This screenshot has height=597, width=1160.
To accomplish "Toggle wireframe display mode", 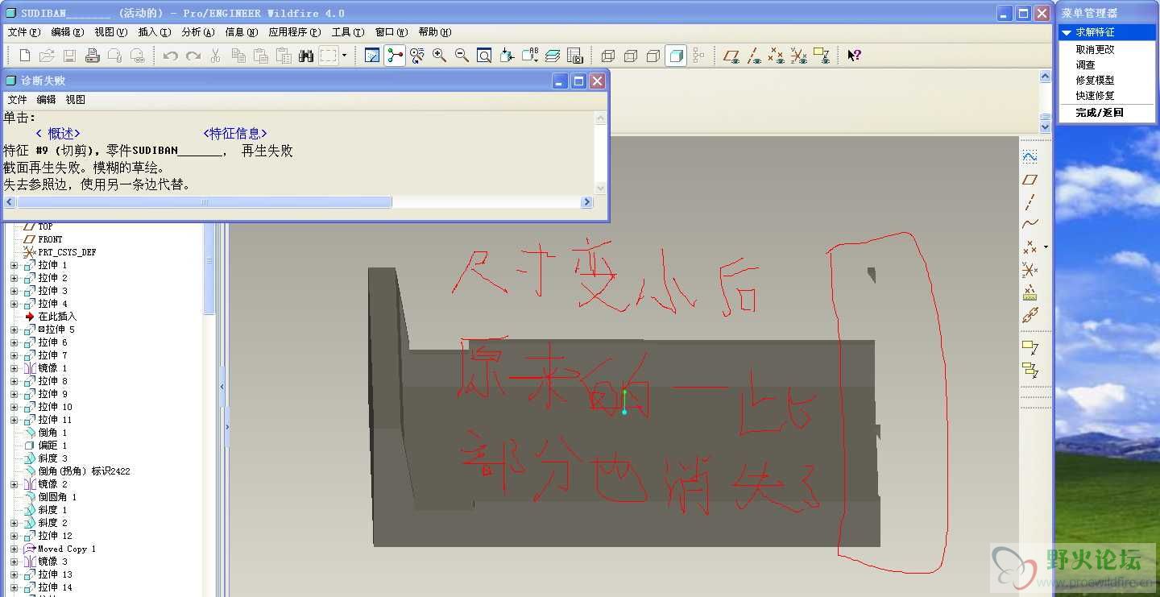I will [608, 56].
